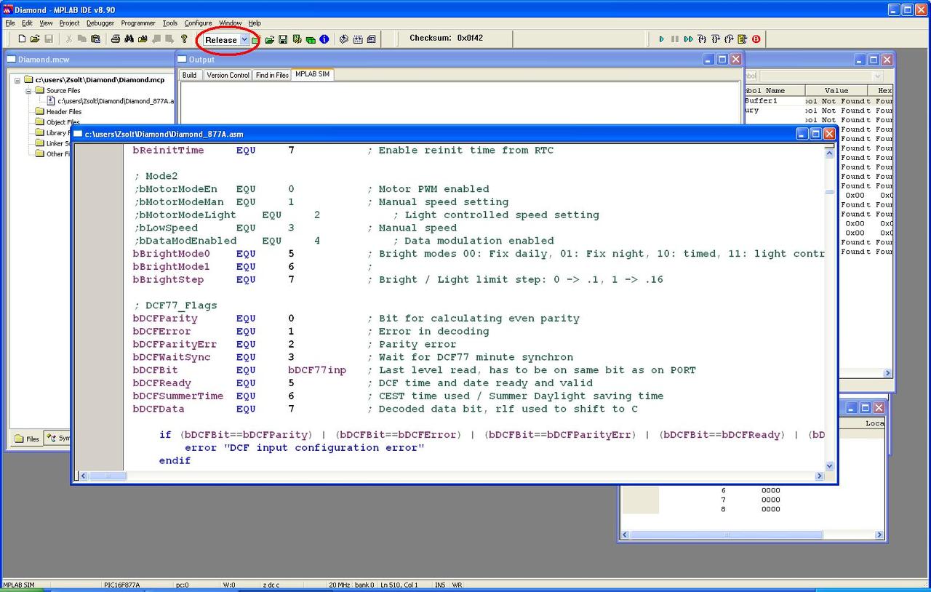The image size is (931, 592).
Task: Collapse the Source Files folder
Action: 29,91
